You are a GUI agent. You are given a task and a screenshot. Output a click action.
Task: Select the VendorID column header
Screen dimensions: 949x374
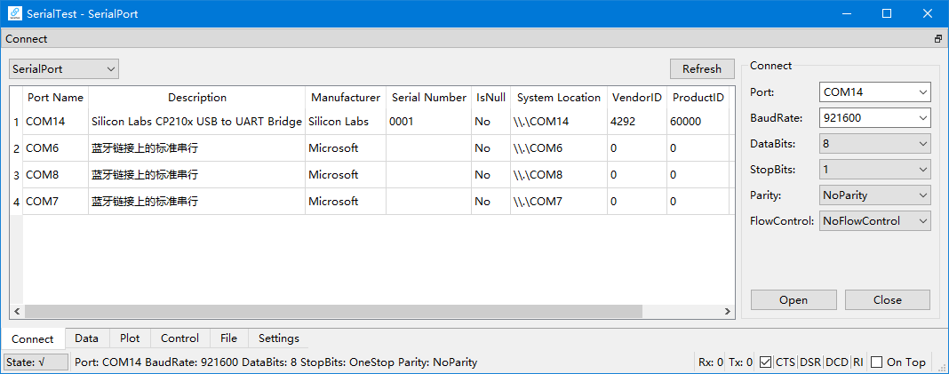[637, 98]
